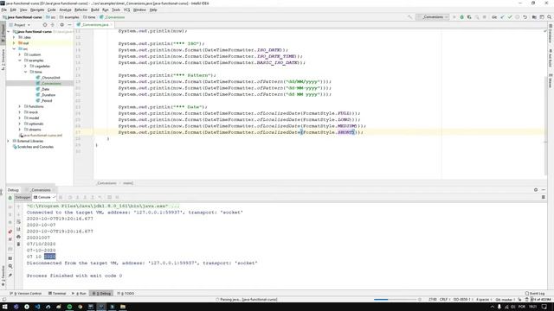Viewport: 554px width, 311px height.
Task: Click the green Debug bug icon in main toolbar
Action: pyautogui.click(x=461, y=17)
